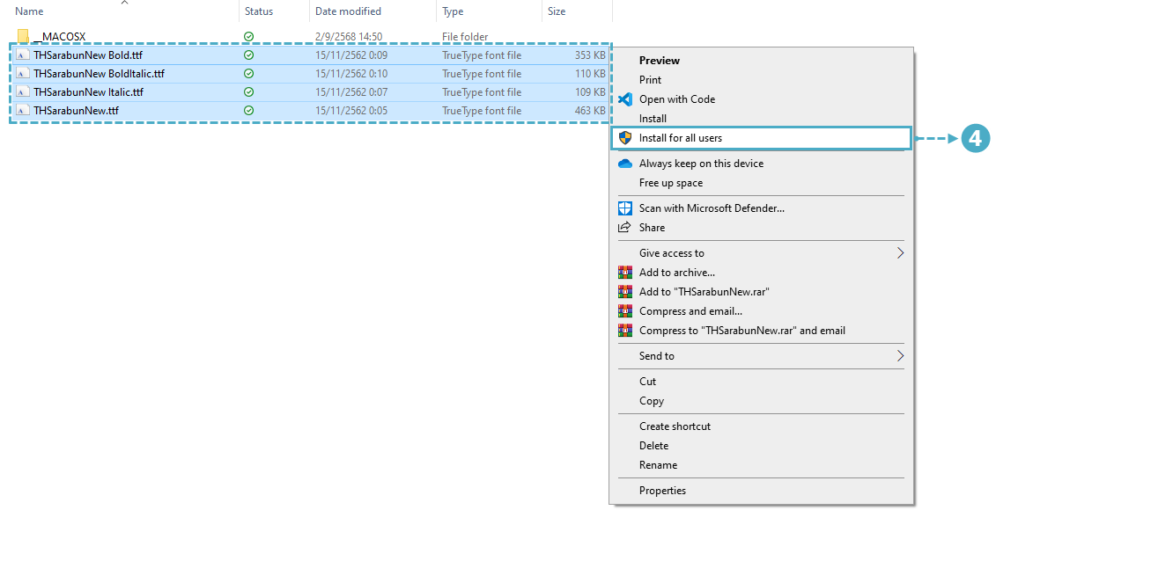Click the sync status icon of THSarabunNew.ttf
The image size is (1173, 583).
pyautogui.click(x=248, y=111)
